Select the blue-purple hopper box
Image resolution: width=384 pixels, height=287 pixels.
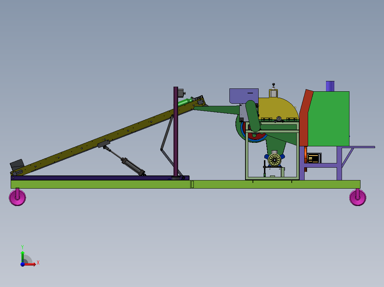244,96
